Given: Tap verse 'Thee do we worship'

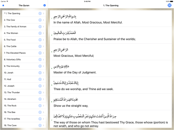Looking at the screenshot, I should [x=111, y=85].
